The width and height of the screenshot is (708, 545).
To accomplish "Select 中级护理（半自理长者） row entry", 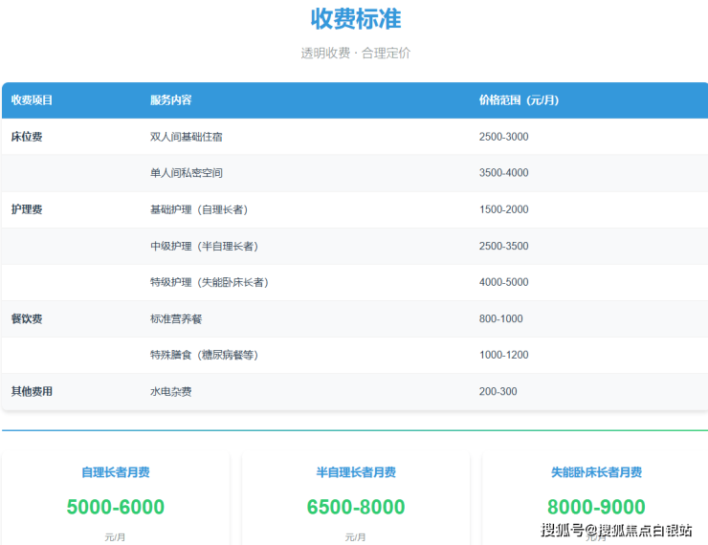I will [x=204, y=246].
